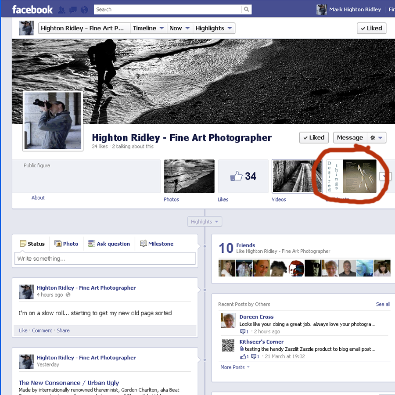Open the Videos link
Image resolution: width=395 pixels, height=395 pixels.
(x=279, y=200)
